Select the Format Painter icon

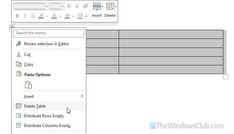[x=85, y=6]
